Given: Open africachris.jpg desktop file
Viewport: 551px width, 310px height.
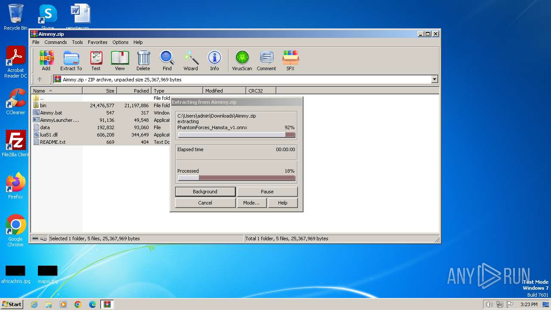Looking at the screenshot, I should coord(15,274).
